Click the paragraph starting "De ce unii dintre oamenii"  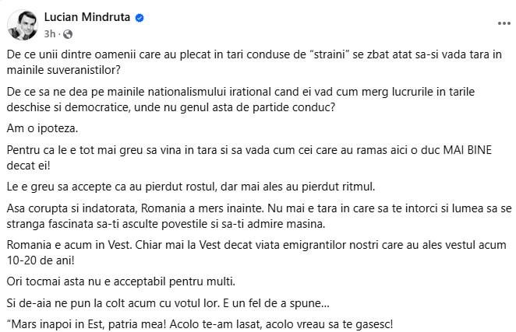point(254,62)
